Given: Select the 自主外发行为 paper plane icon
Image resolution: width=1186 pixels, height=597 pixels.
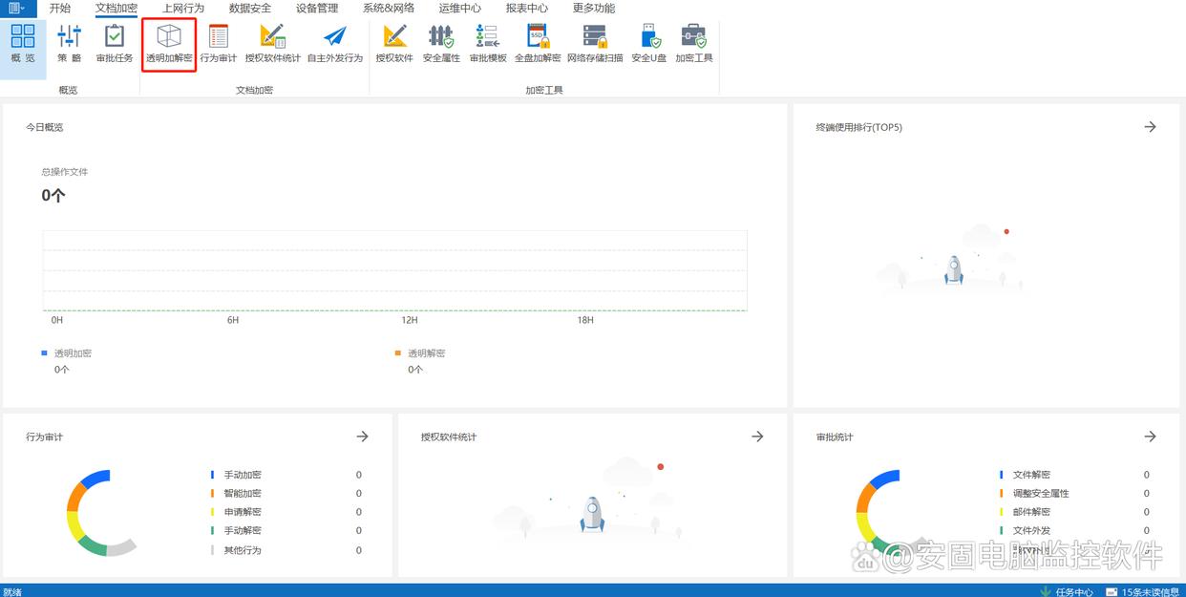Looking at the screenshot, I should [x=334, y=44].
